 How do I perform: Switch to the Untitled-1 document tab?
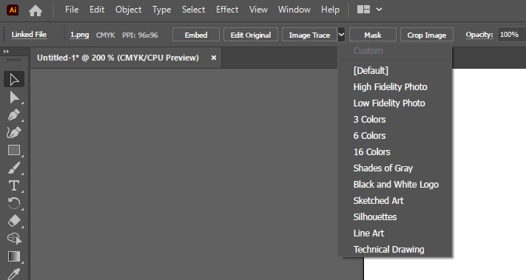coord(118,58)
